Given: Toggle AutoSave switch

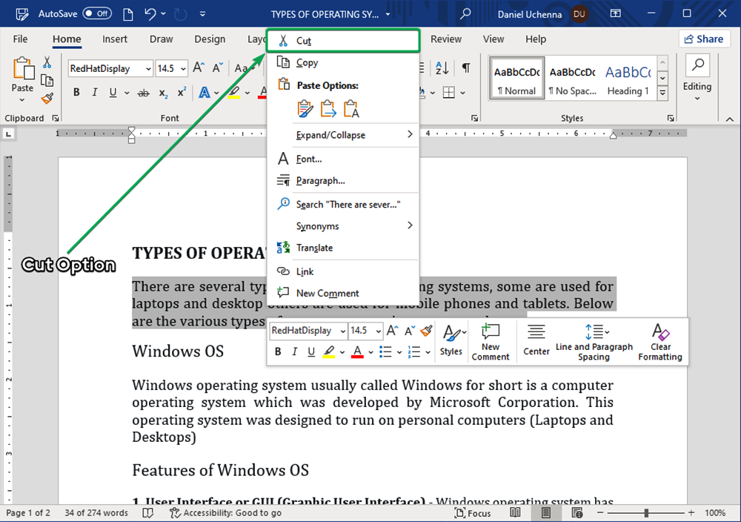Looking at the screenshot, I should point(97,14).
